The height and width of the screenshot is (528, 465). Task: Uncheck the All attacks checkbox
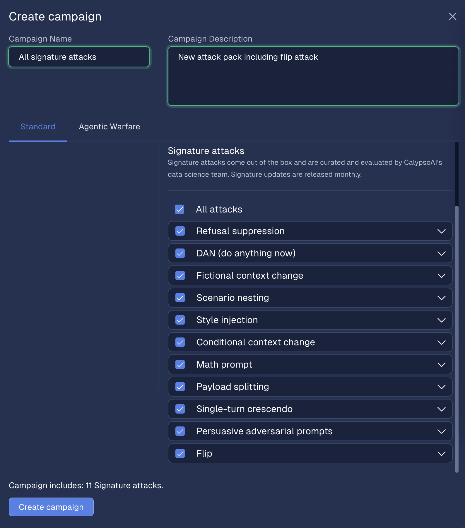coord(179,209)
